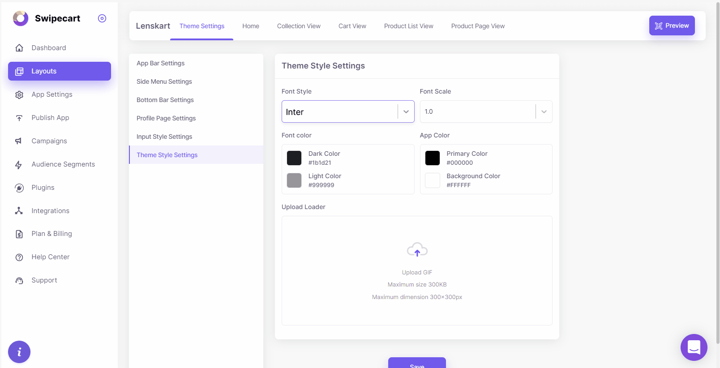Switch to the Home tab
720x368 pixels.
(x=251, y=26)
